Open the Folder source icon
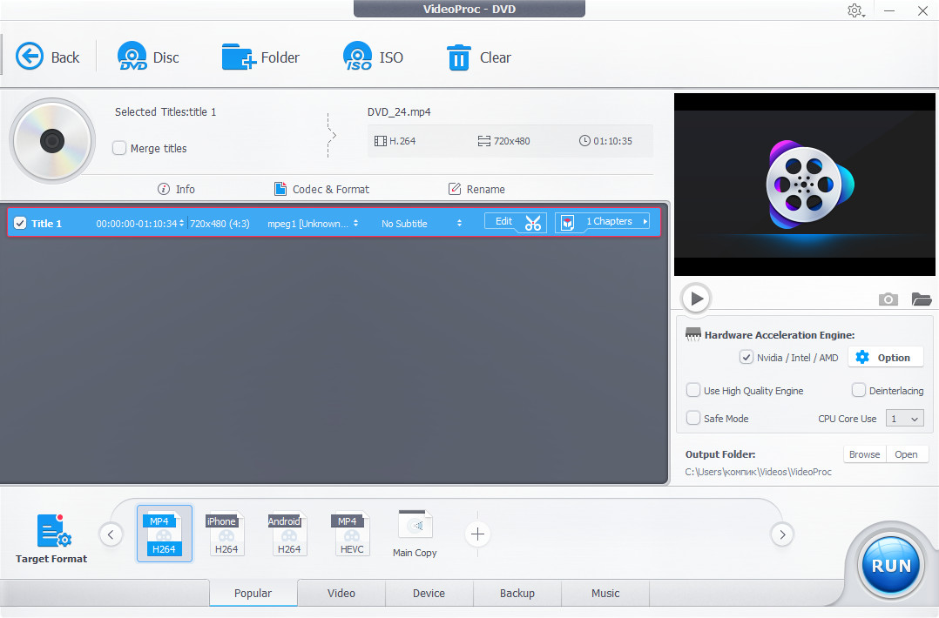The width and height of the screenshot is (939, 618). coord(239,57)
